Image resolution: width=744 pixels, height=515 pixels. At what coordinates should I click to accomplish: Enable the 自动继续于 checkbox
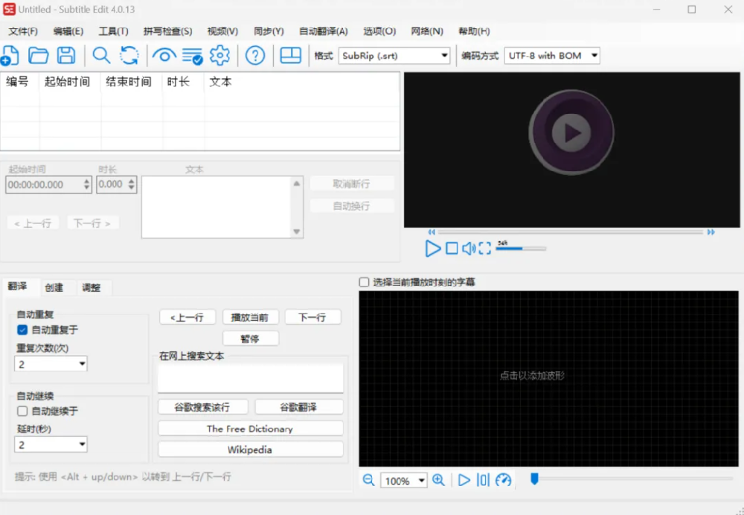22,411
